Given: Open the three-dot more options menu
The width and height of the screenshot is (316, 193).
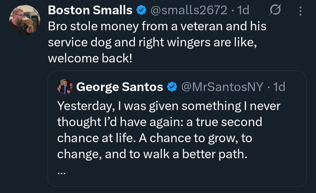Looking at the screenshot, I should click(300, 11).
